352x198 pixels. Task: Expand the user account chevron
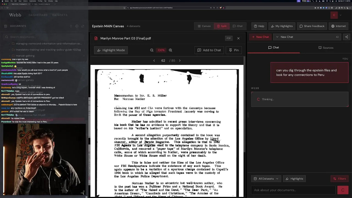(x=340, y=15)
